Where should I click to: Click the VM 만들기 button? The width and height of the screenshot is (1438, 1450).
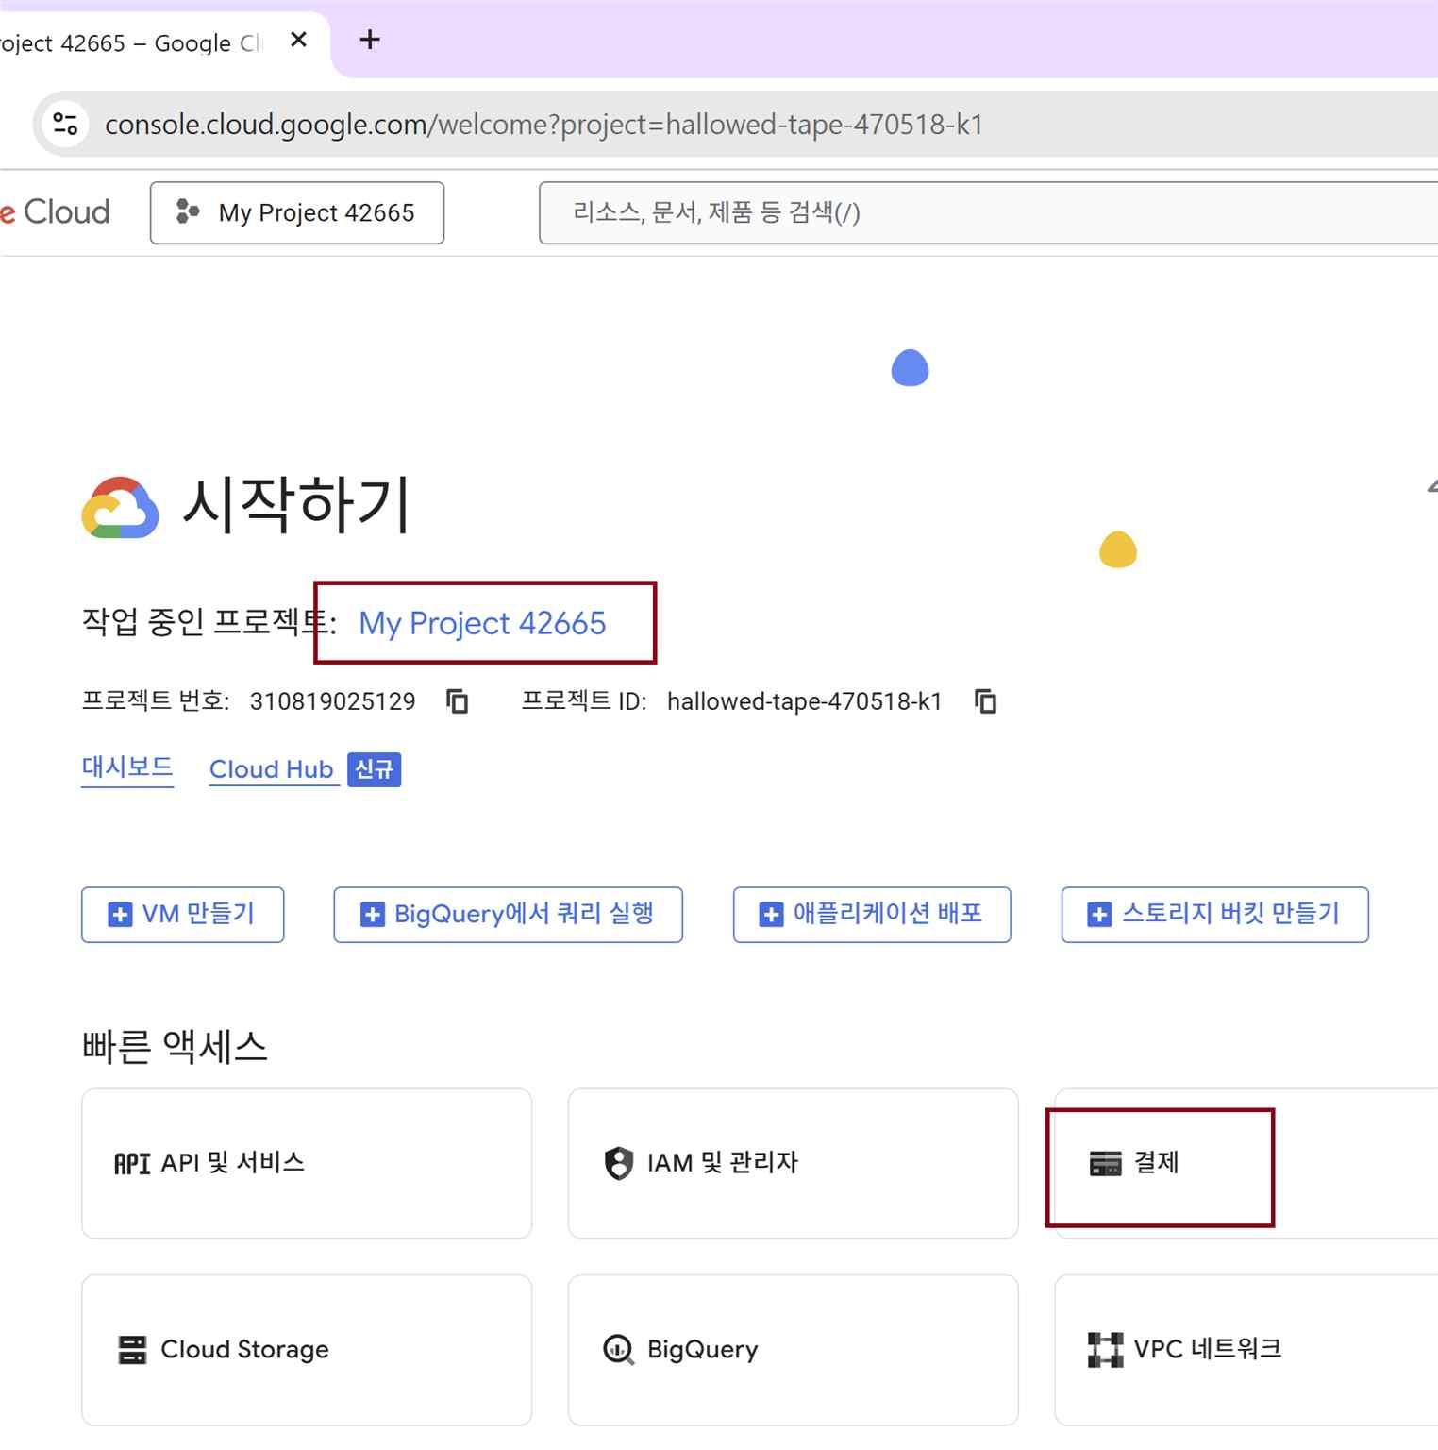coord(182,914)
